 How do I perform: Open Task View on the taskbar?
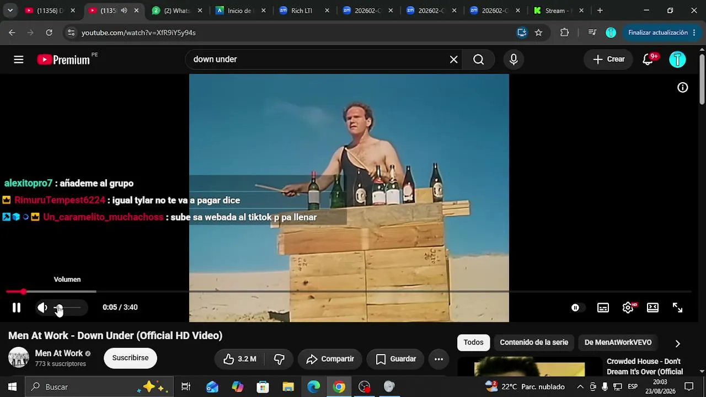coord(186,387)
